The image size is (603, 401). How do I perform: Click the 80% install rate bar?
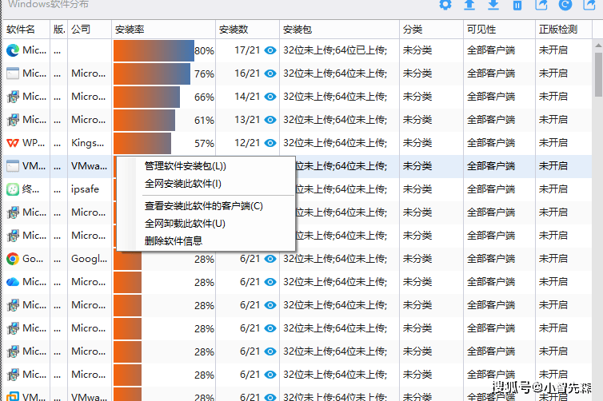[154, 50]
